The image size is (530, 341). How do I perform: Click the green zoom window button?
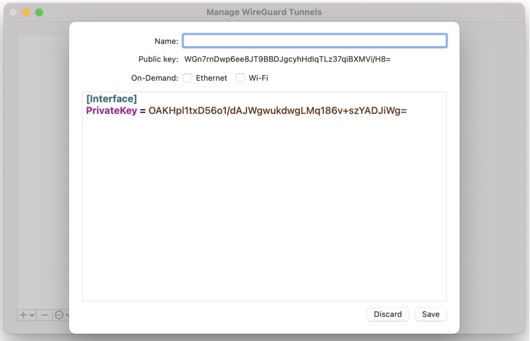pyautogui.click(x=39, y=12)
